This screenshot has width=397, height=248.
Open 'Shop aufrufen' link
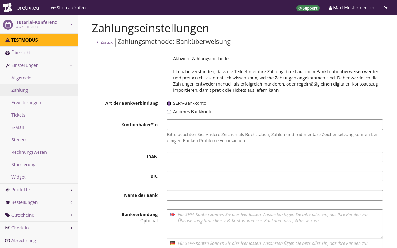[x=68, y=8]
